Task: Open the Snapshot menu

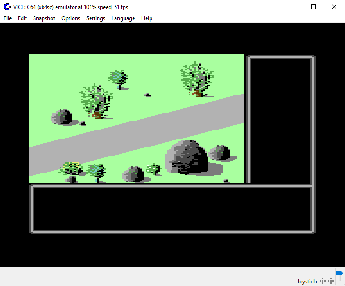Action: coord(44,18)
